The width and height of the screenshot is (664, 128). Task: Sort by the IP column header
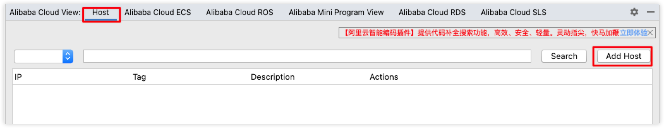click(18, 77)
